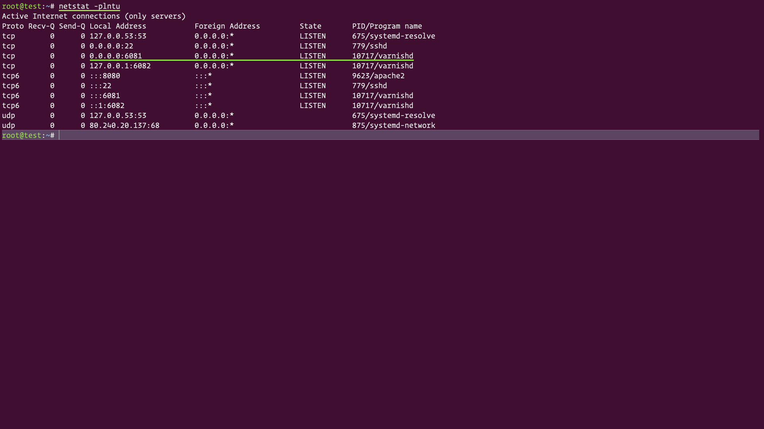Image resolution: width=764 pixels, height=429 pixels.
Task: Click local address :::6081
Action: pos(105,96)
